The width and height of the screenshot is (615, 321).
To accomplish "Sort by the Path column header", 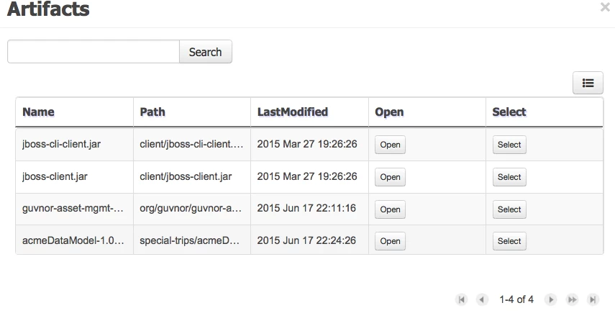I will coord(152,112).
